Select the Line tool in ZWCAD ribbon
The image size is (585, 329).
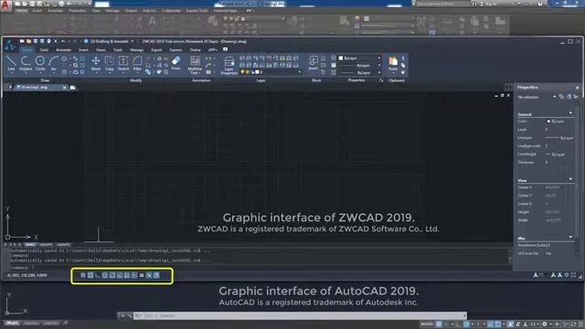pos(11,63)
